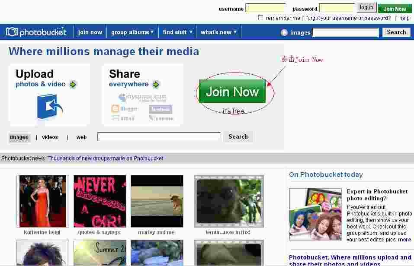Click the Search button in the blue navbar
This screenshot has width=414, height=266.
click(x=396, y=32)
